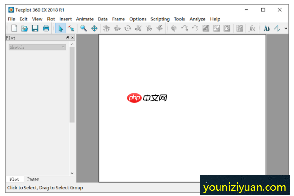The image size is (294, 196).
Task: Open the Scripting menu
Action: (160, 19)
